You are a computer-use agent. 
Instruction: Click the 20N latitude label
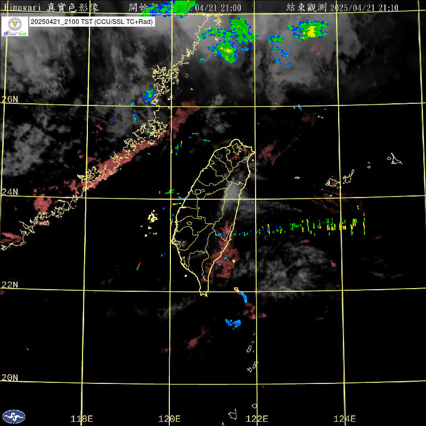[10, 378]
